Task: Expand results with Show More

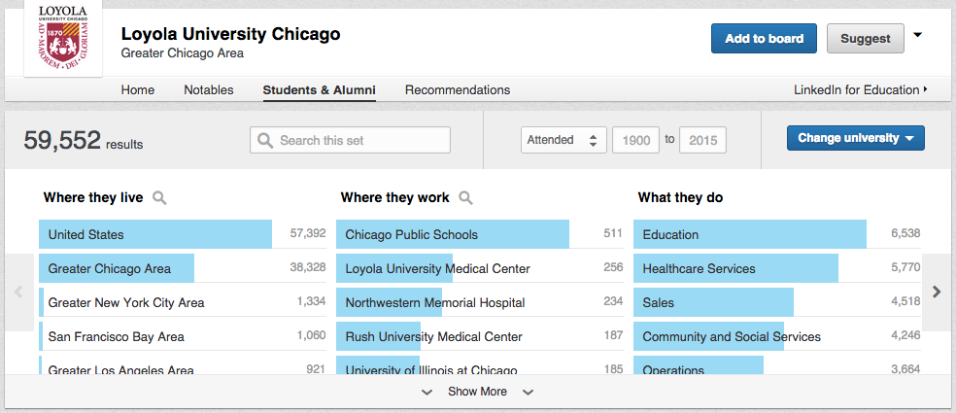Action: (x=477, y=392)
